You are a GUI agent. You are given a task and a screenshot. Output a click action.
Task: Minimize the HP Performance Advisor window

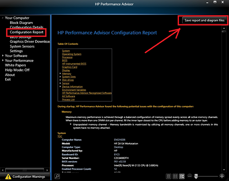tap(207, 2)
